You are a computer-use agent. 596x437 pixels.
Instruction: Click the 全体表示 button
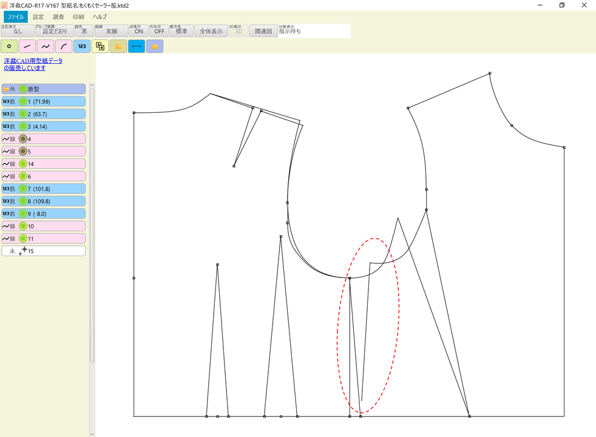[210, 30]
